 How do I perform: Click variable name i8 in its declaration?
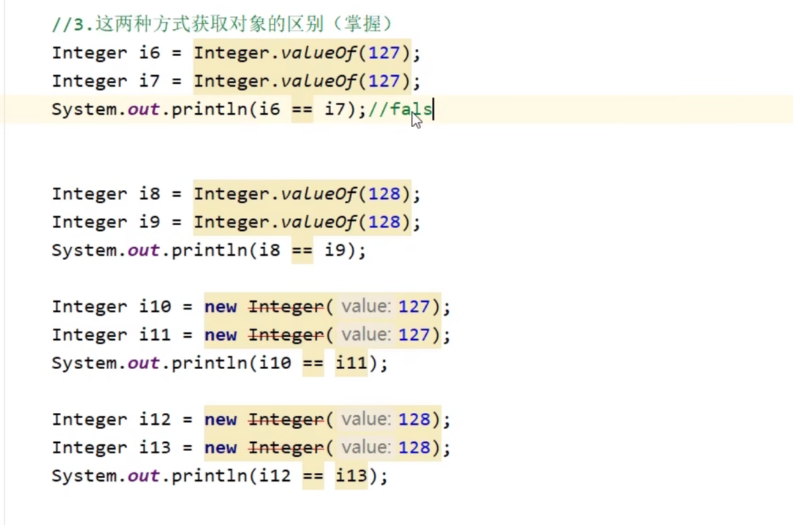(150, 194)
